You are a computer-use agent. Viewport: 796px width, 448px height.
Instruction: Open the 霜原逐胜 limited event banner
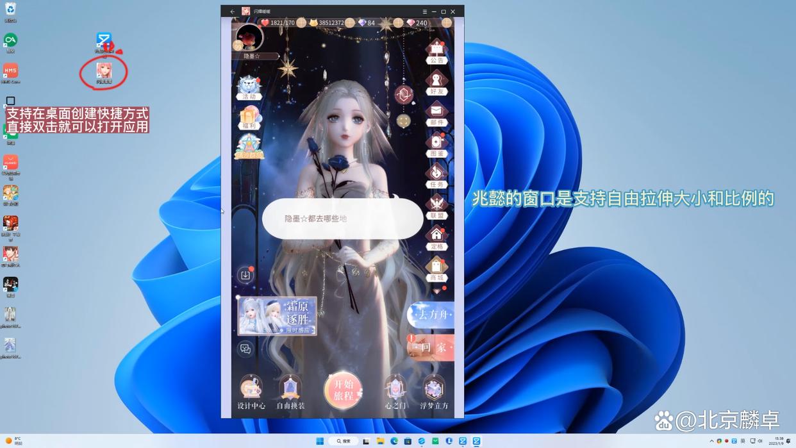click(x=278, y=315)
